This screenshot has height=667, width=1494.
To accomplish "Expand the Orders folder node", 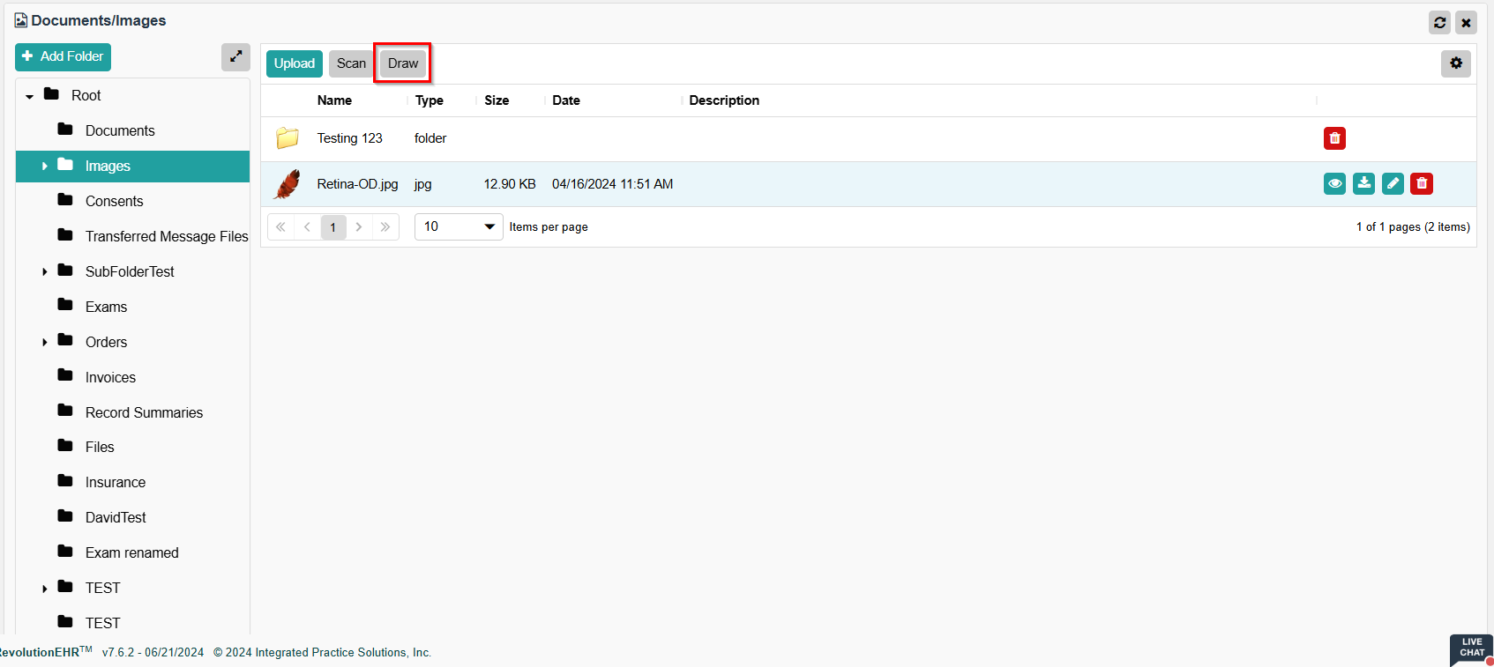I will [45, 343].
